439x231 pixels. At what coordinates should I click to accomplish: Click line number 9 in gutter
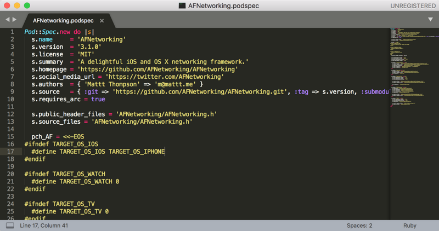pos(12,91)
